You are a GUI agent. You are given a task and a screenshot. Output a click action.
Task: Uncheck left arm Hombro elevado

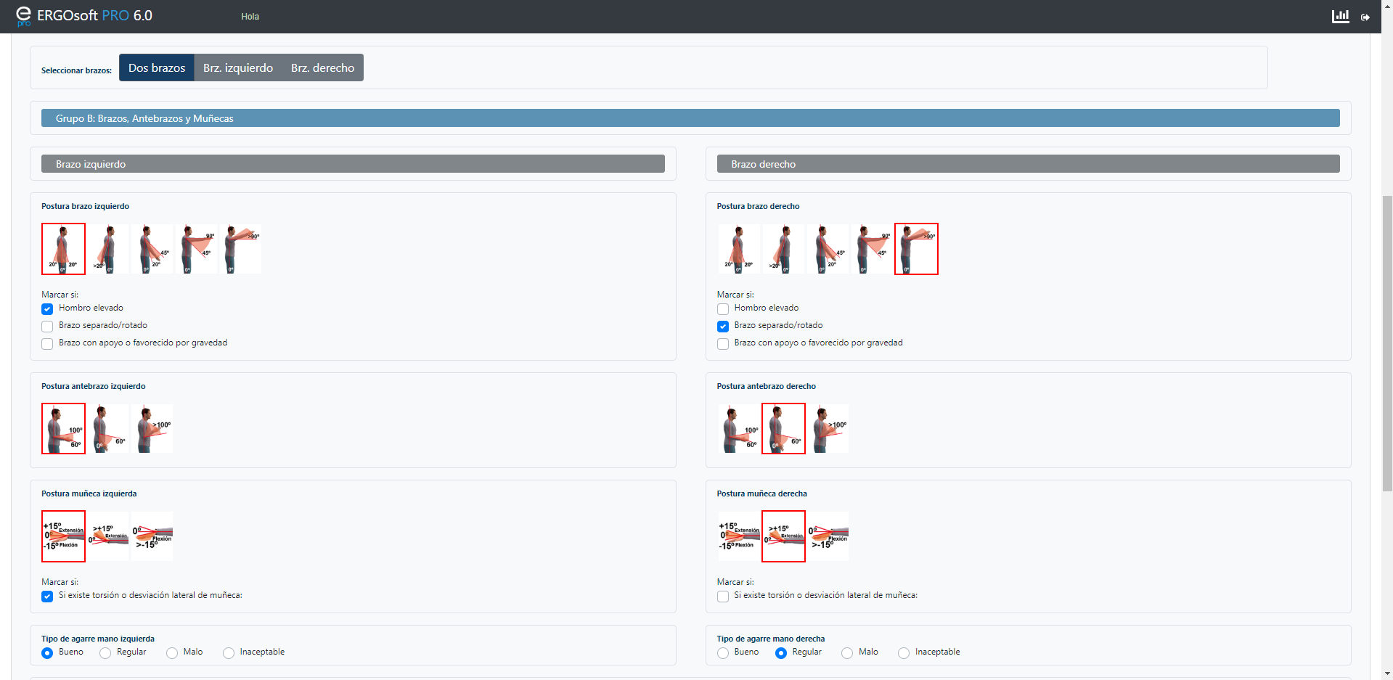pos(47,308)
